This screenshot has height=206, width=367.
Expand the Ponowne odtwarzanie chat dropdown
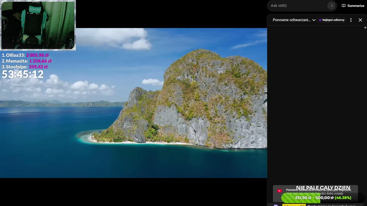click(x=294, y=20)
